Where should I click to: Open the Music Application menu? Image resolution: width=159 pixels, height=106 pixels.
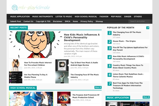(20, 16)
